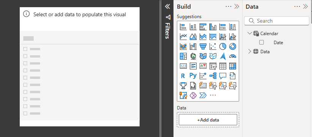Select the Decomposition tree visual
The width and height of the screenshot is (312, 137).
point(213,76)
